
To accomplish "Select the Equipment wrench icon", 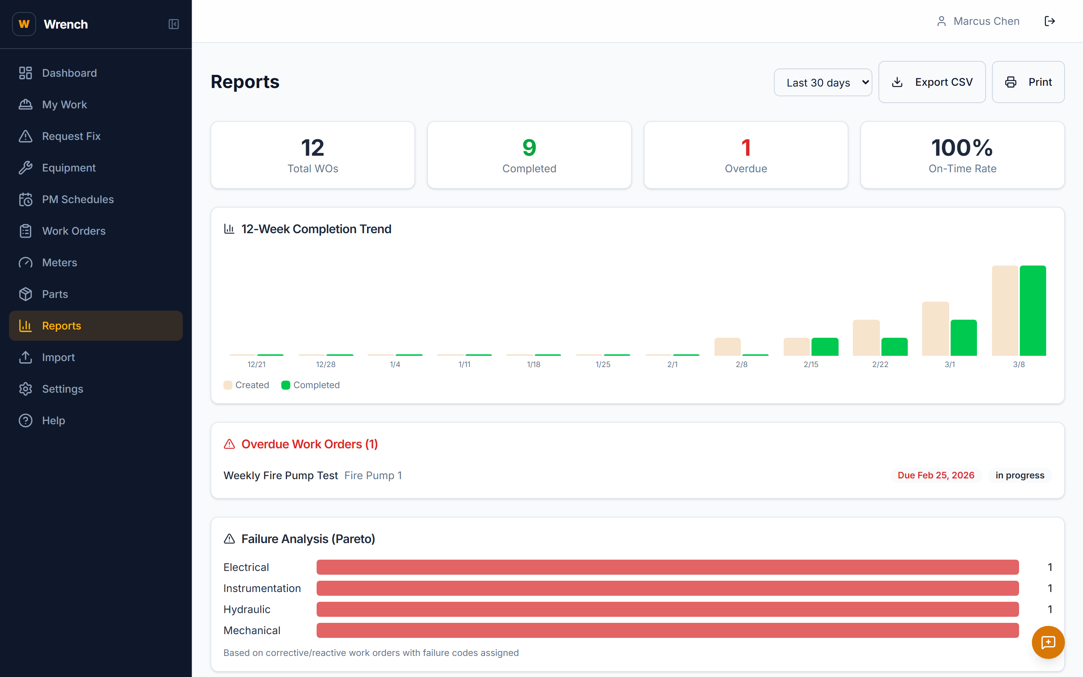I will point(26,167).
